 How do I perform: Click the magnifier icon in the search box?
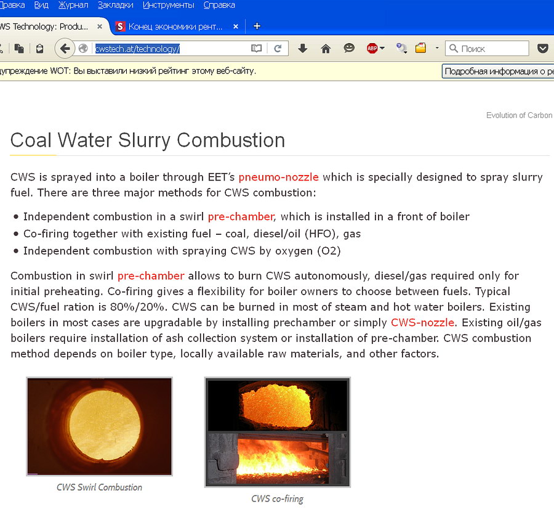[454, 48]
